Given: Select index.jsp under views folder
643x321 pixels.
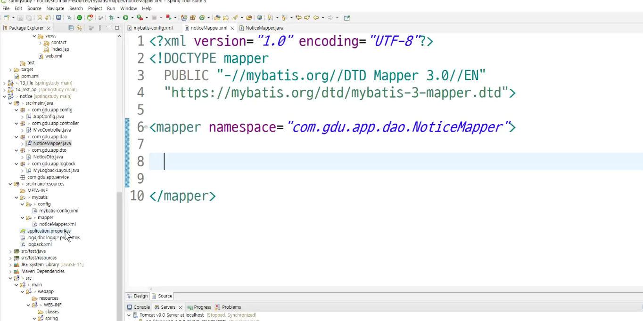Looking at the screenshot, I should (60, 49).
